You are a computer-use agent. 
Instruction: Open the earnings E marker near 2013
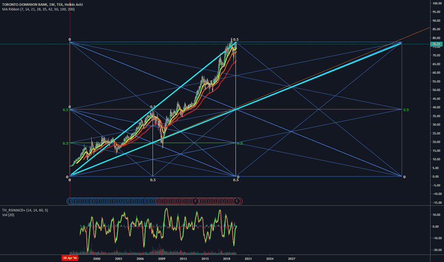[x=195, y=201]
